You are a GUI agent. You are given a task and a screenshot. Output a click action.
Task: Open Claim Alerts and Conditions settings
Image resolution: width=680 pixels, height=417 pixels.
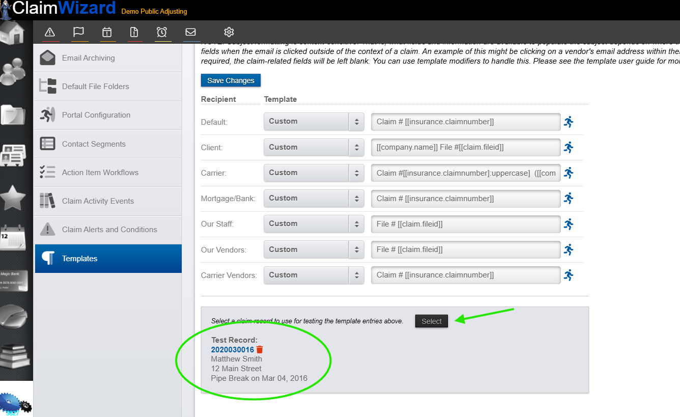pos(108,230)
